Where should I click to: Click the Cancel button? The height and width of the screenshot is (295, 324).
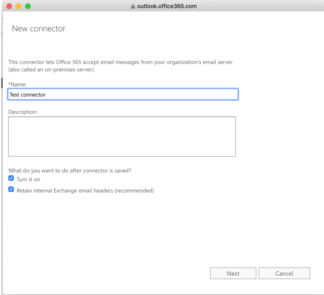click(x=284, y=273)
